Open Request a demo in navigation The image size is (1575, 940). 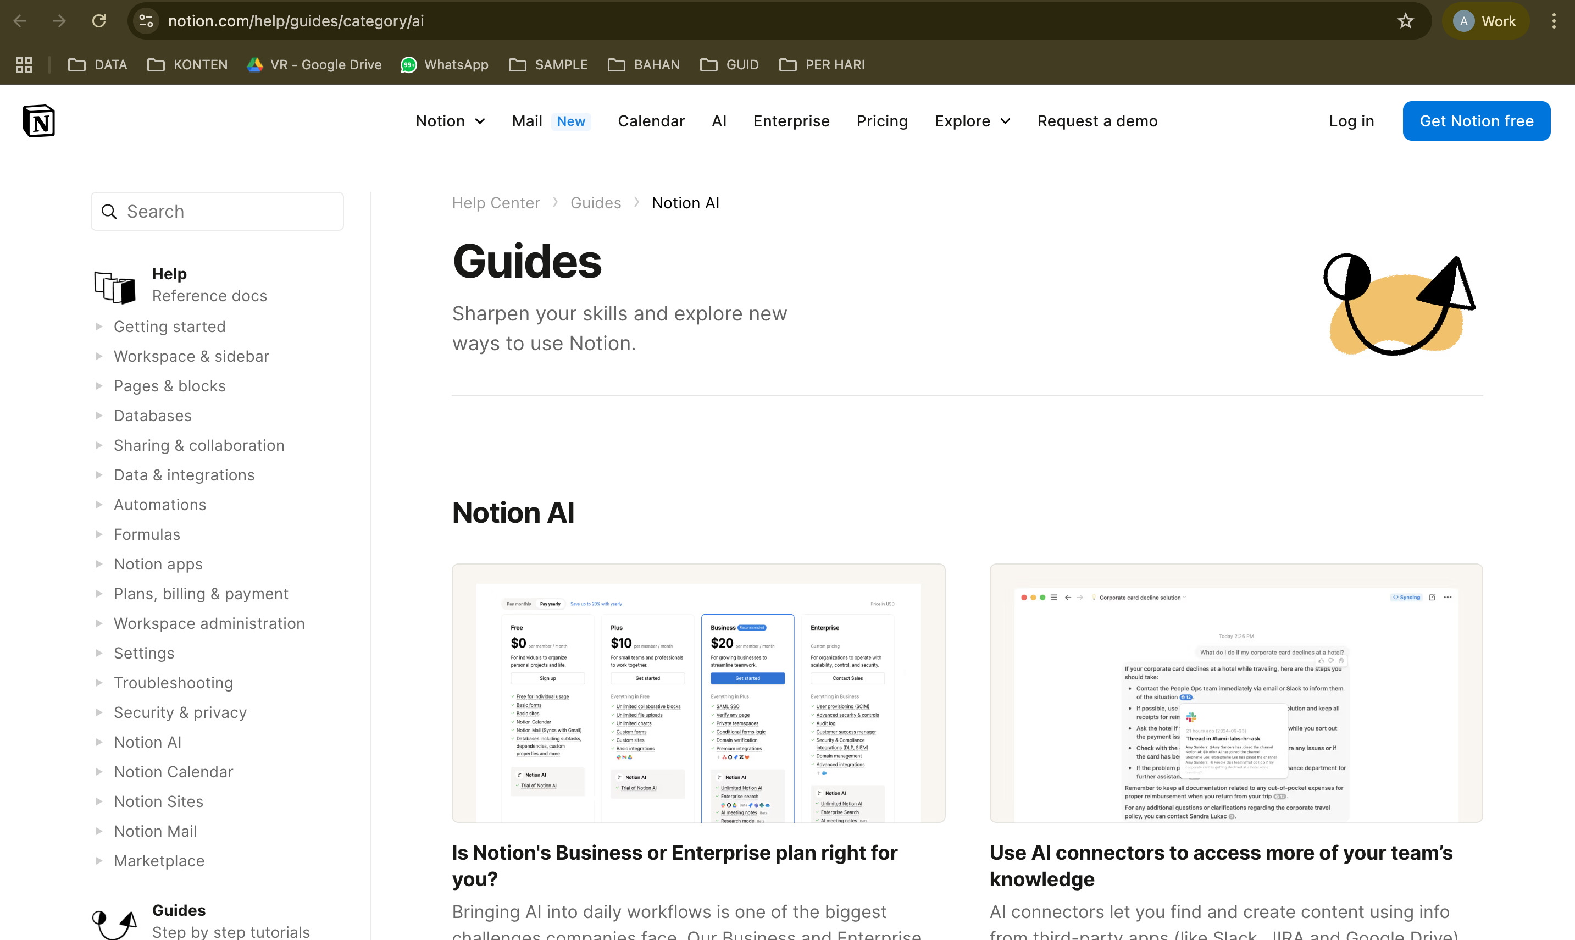pos(1097,121)
